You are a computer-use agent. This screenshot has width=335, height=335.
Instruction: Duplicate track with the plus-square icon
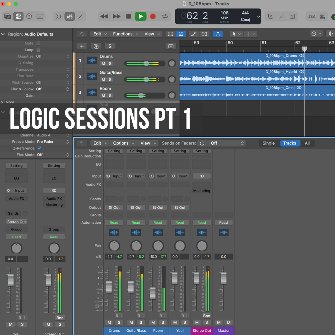pos(96,46)
